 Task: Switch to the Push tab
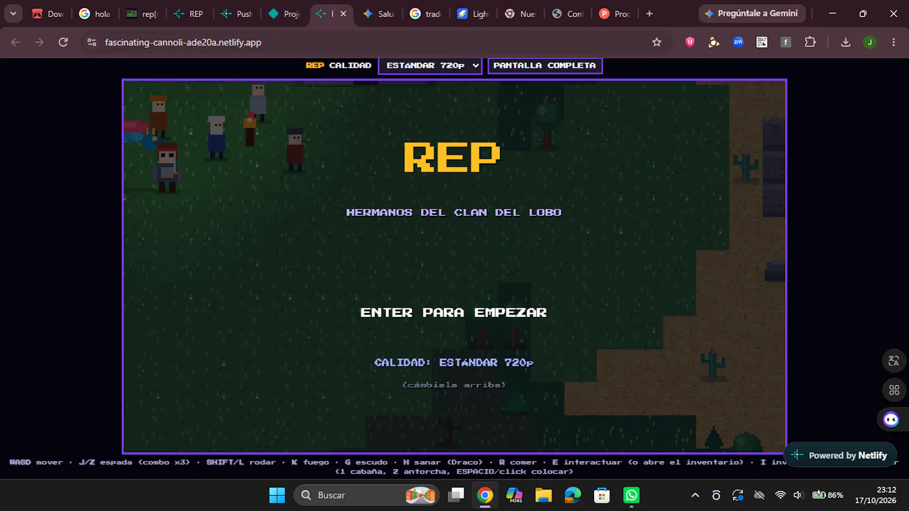coord(236,14)
